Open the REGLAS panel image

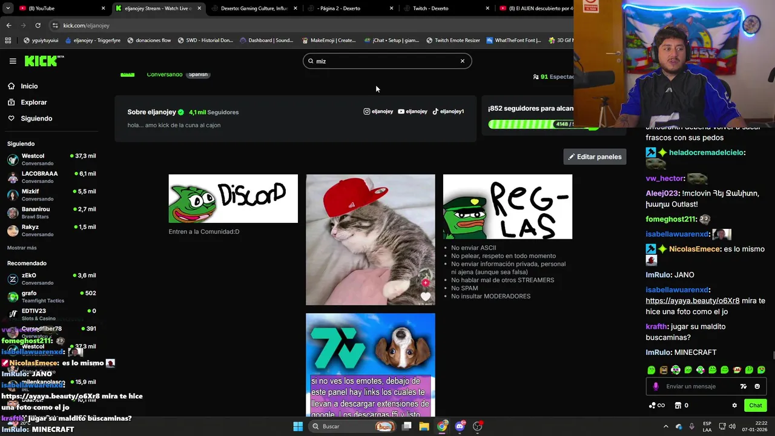(x=507, y=206)
